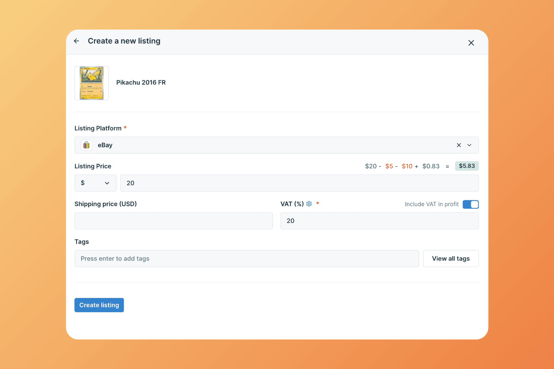Click the eBay shopping bag icon
554x369 pixels.
pos(86,145)
